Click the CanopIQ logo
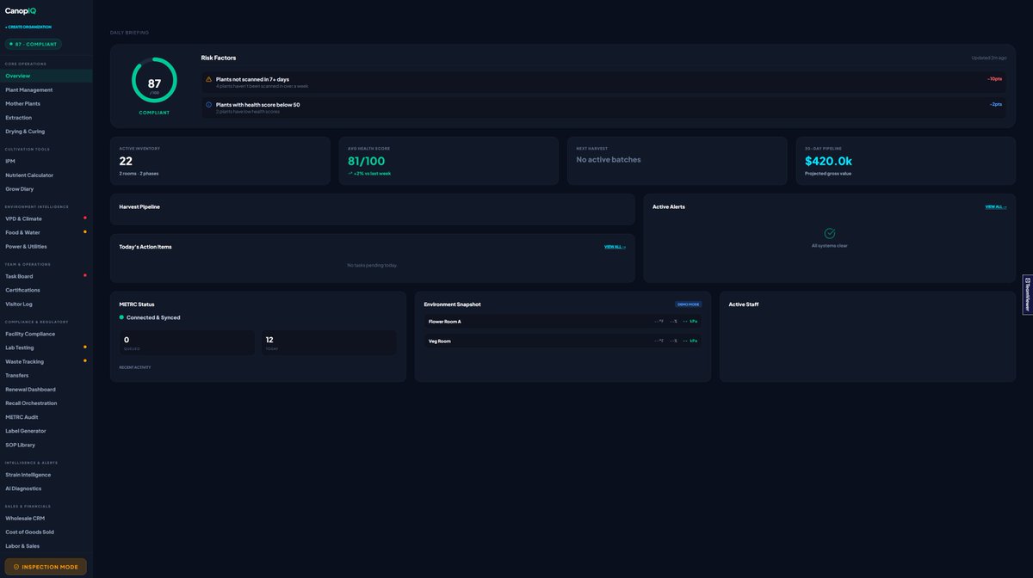Screen dimensions: 1033x578 [x=21, y=11]
